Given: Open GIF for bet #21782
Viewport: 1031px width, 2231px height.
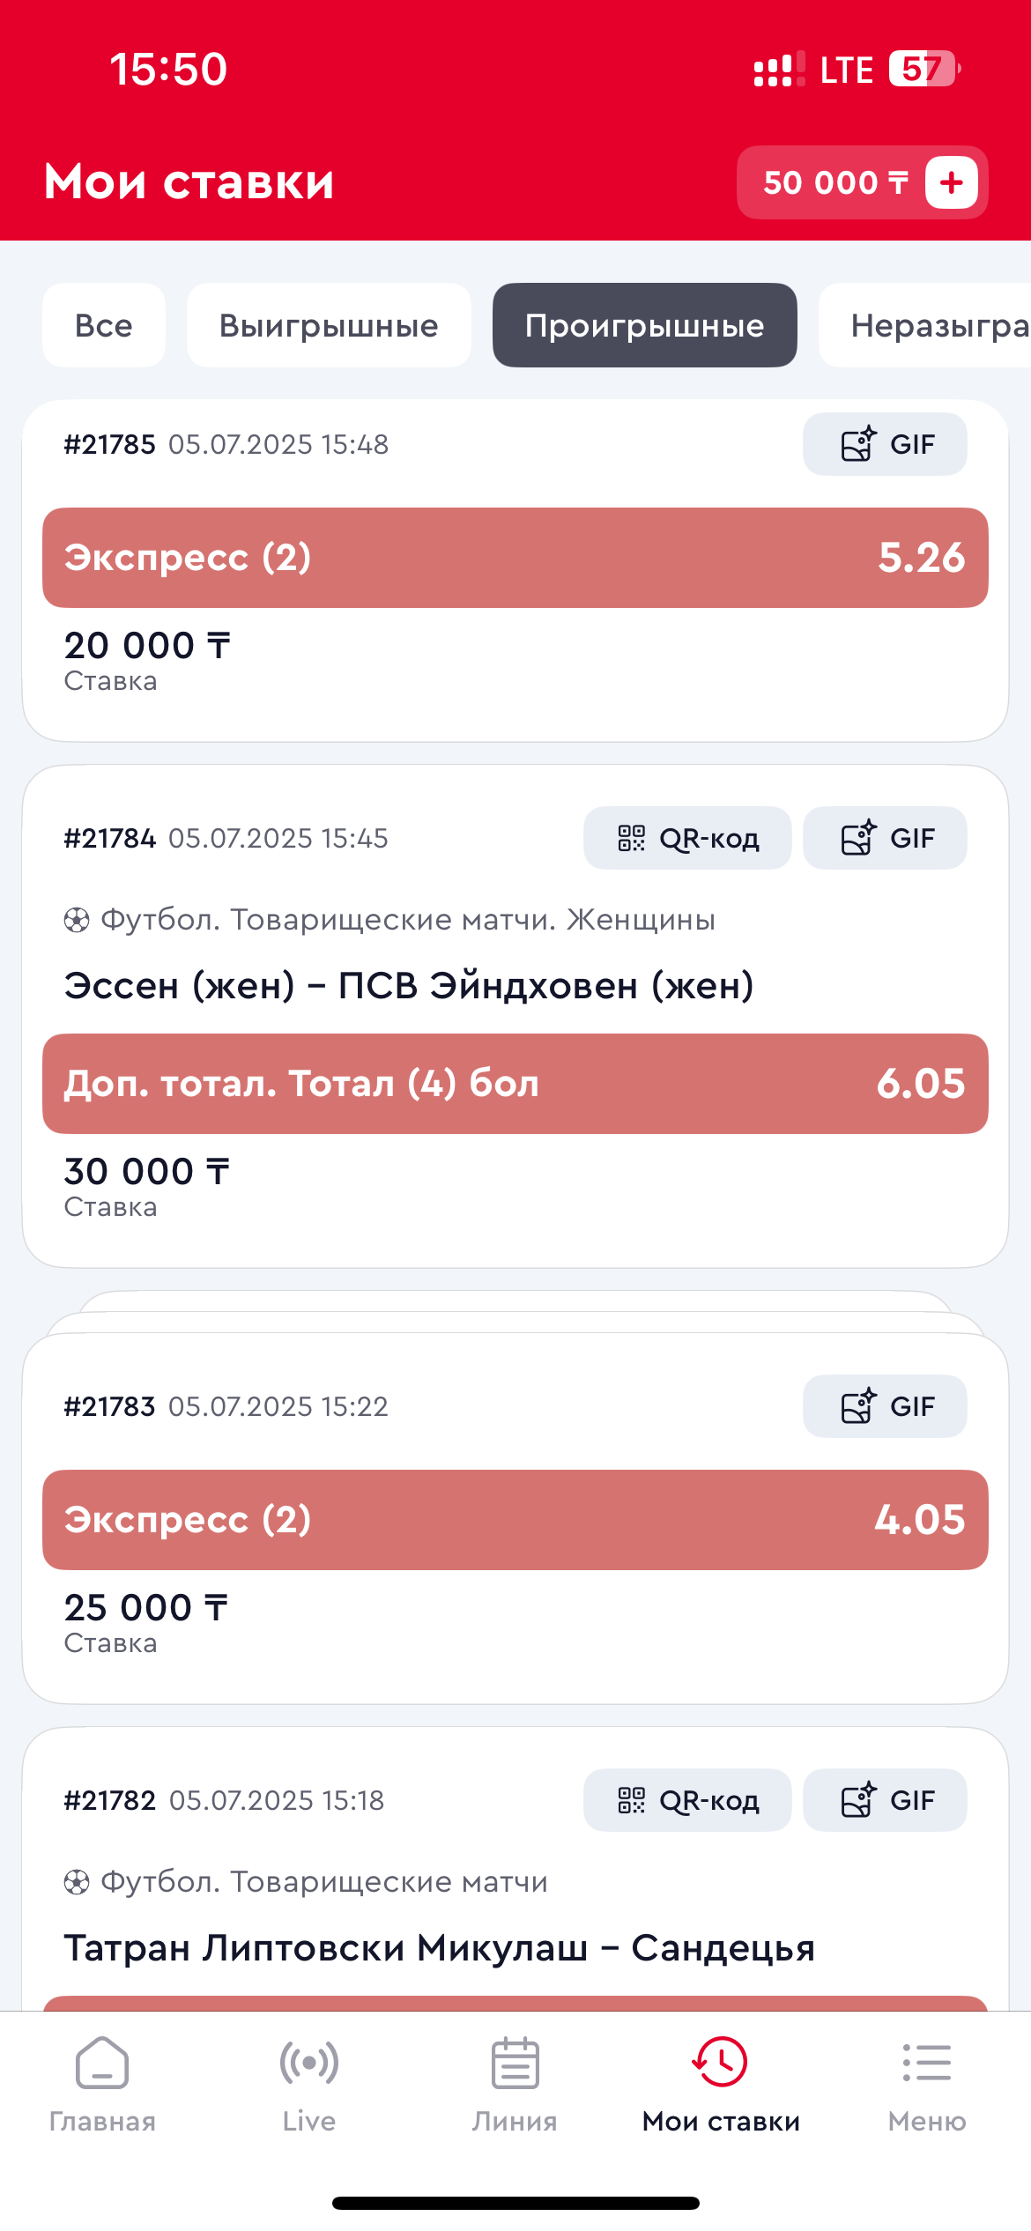Looking at the screenshot, I should 884,1800.
